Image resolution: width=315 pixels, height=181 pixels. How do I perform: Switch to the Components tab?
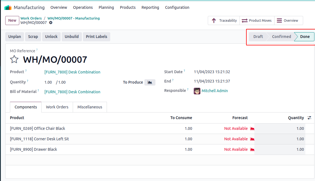pyautogui.click(x=26, y=107)
